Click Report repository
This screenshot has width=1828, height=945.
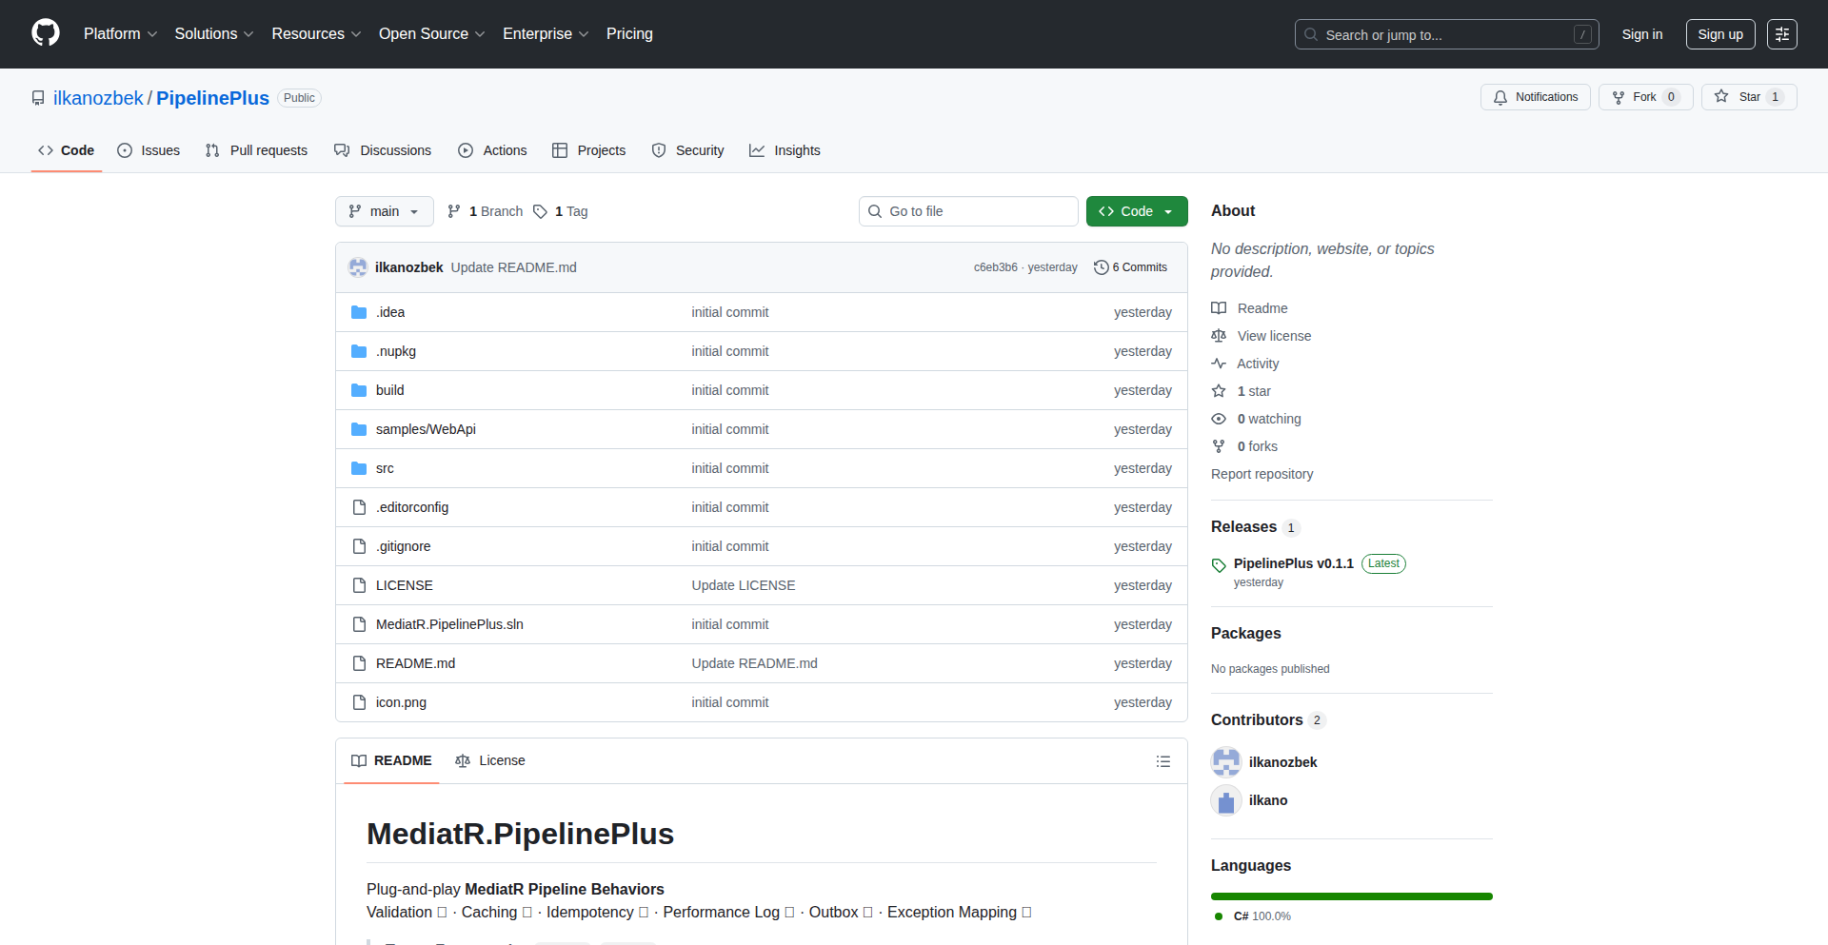(1262, 474)
